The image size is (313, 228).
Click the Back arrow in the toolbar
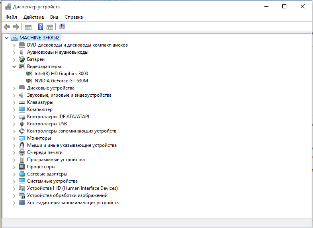tap(7, 27)
